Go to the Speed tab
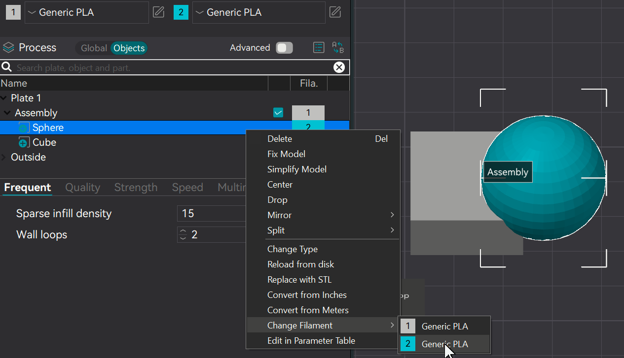 (187, 187)
